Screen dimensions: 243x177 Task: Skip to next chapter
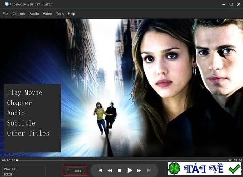pos(149,170)
